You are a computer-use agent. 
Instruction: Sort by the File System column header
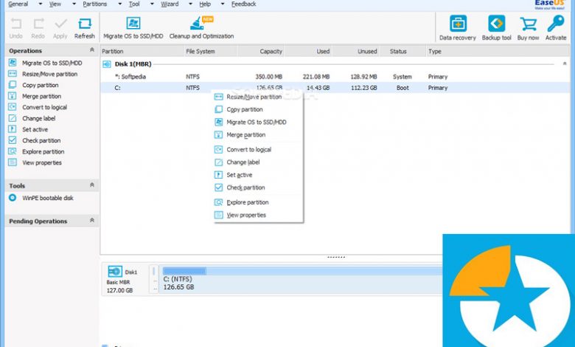point(211,52)
